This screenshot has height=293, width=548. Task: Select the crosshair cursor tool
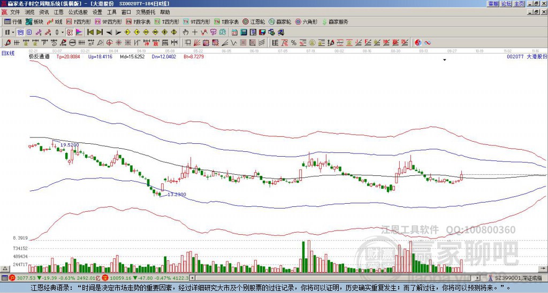click(195, 33)
